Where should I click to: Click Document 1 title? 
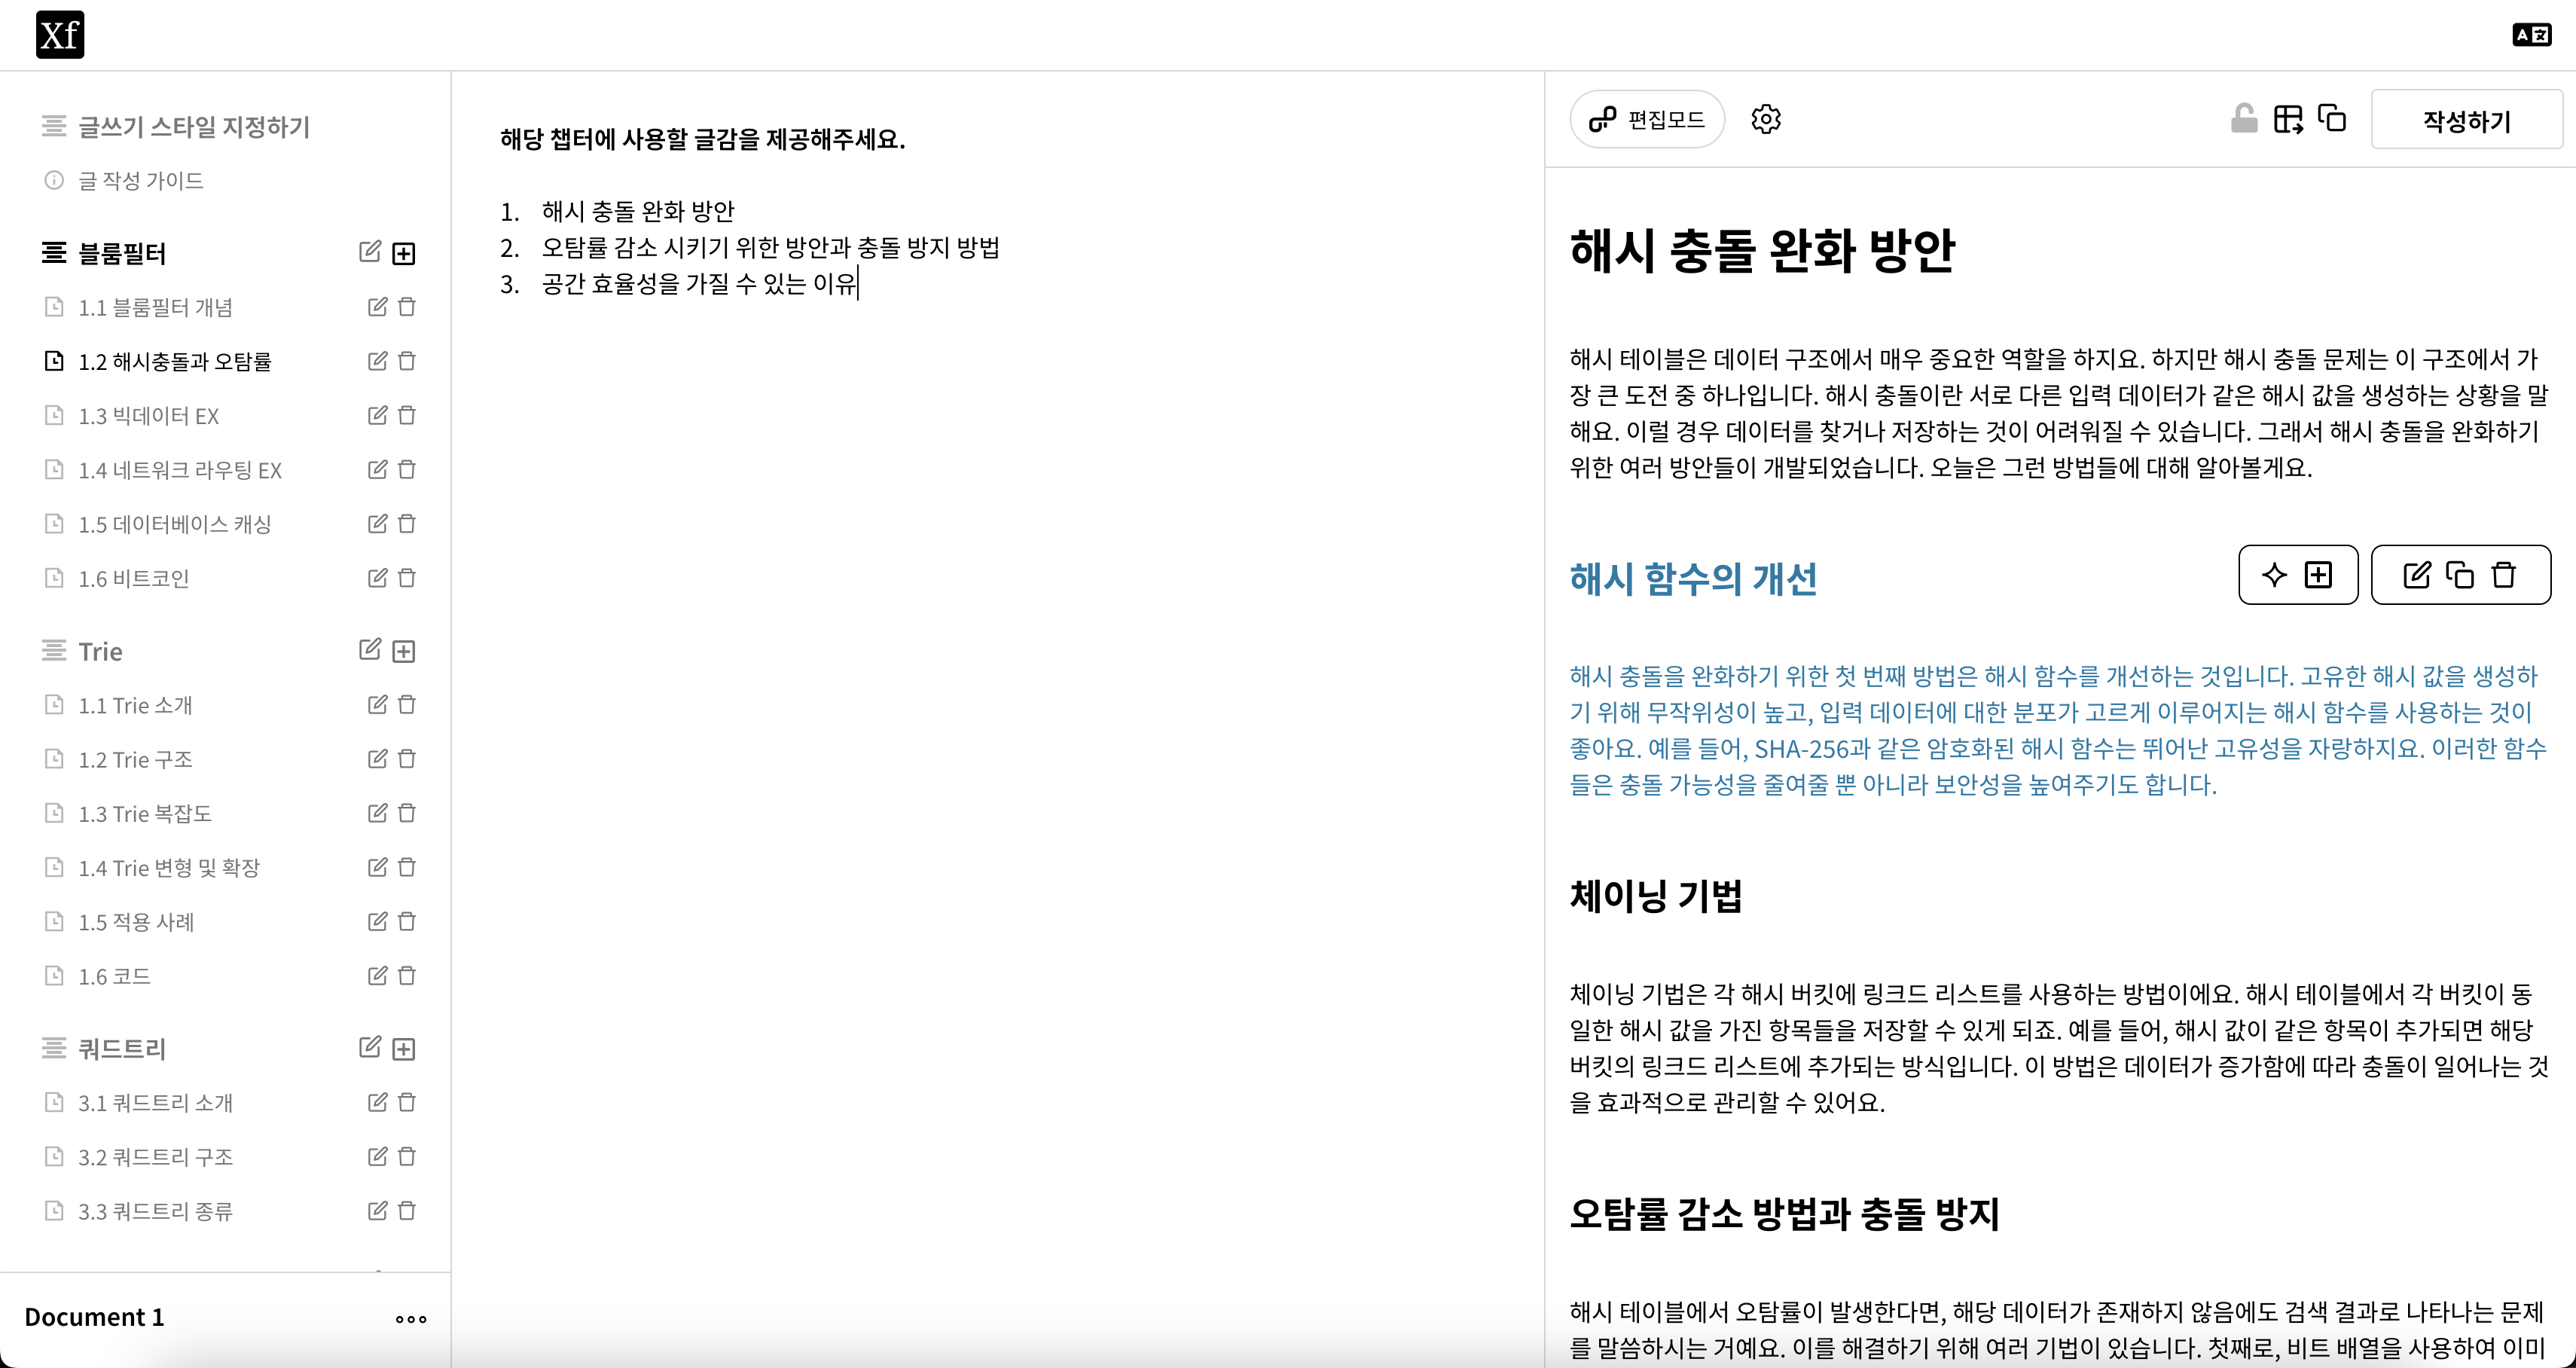95,1317
